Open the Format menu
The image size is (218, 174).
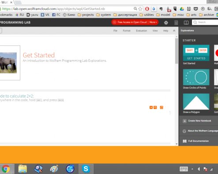click(127, 30)
